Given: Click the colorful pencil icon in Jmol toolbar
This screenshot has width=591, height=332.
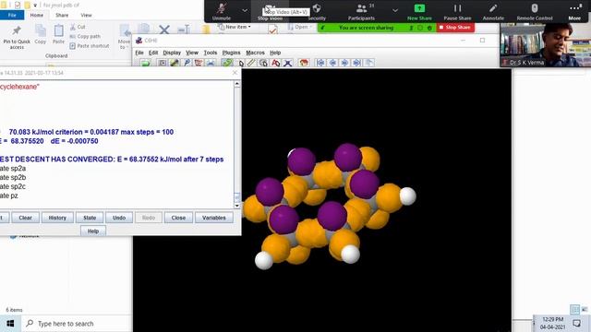Looking at the screenshot, I should pos(175,63).
